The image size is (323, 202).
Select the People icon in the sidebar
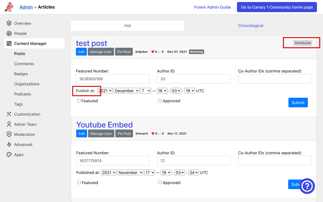tap(9, 33)
